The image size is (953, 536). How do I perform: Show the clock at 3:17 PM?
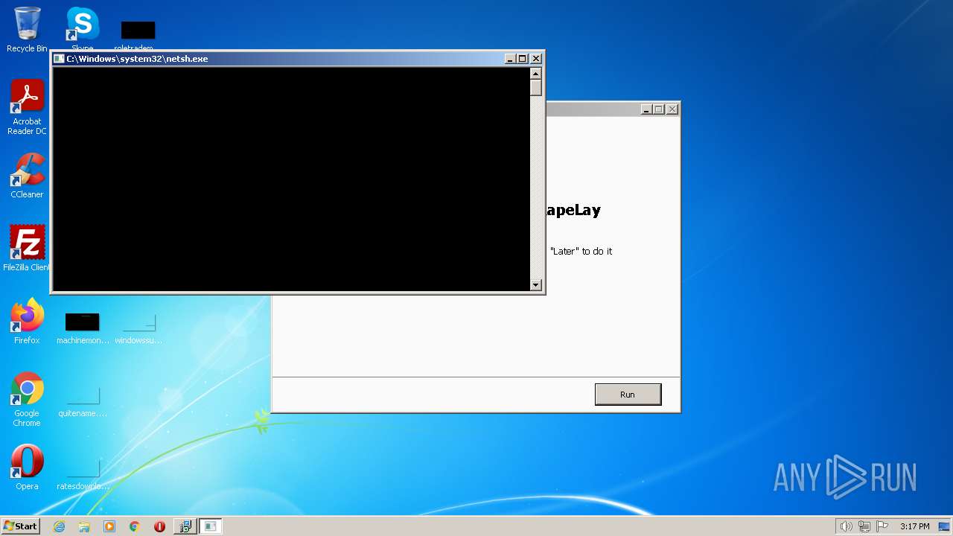pyautogui.click(x=914, y=526)
